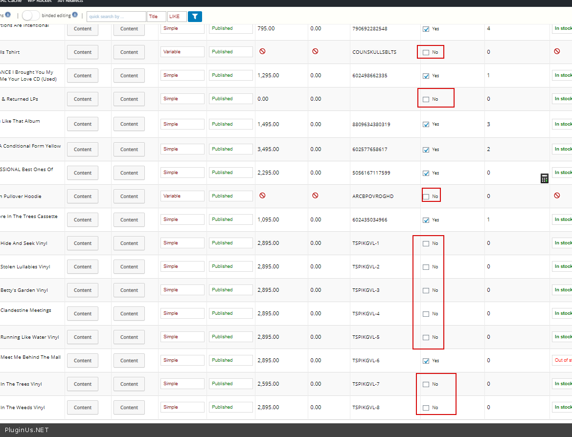Toggle the binded editing switch

point(31,16)
